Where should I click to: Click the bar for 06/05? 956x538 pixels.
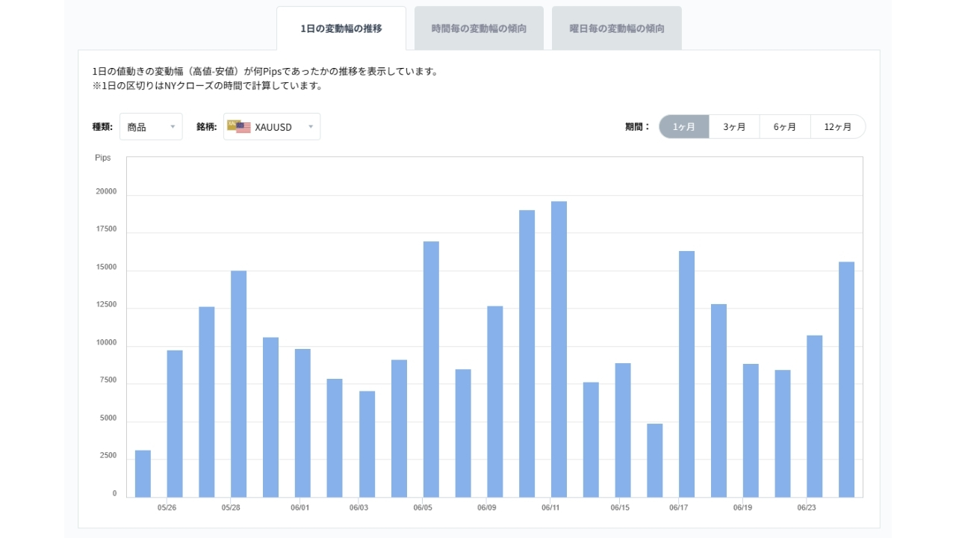coord(431,369)
